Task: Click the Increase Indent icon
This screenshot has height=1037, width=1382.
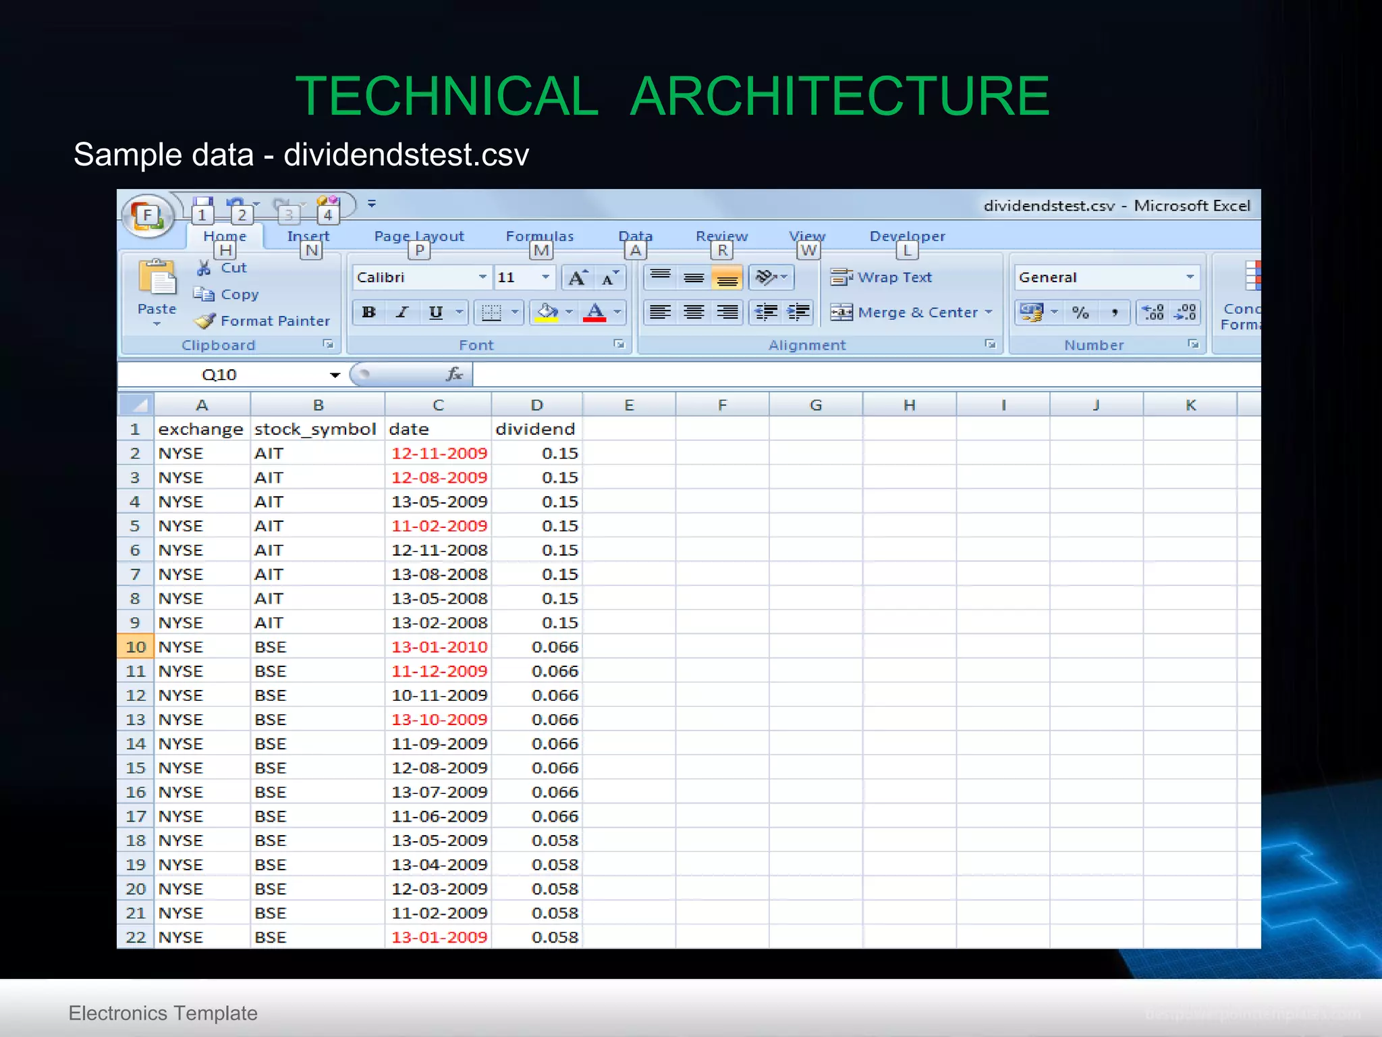Action: pyautogui.click(x=798, y=312)
